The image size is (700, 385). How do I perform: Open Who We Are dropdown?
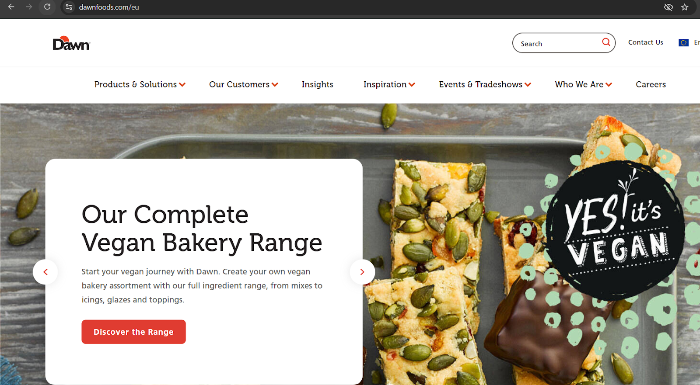point(584,84)
